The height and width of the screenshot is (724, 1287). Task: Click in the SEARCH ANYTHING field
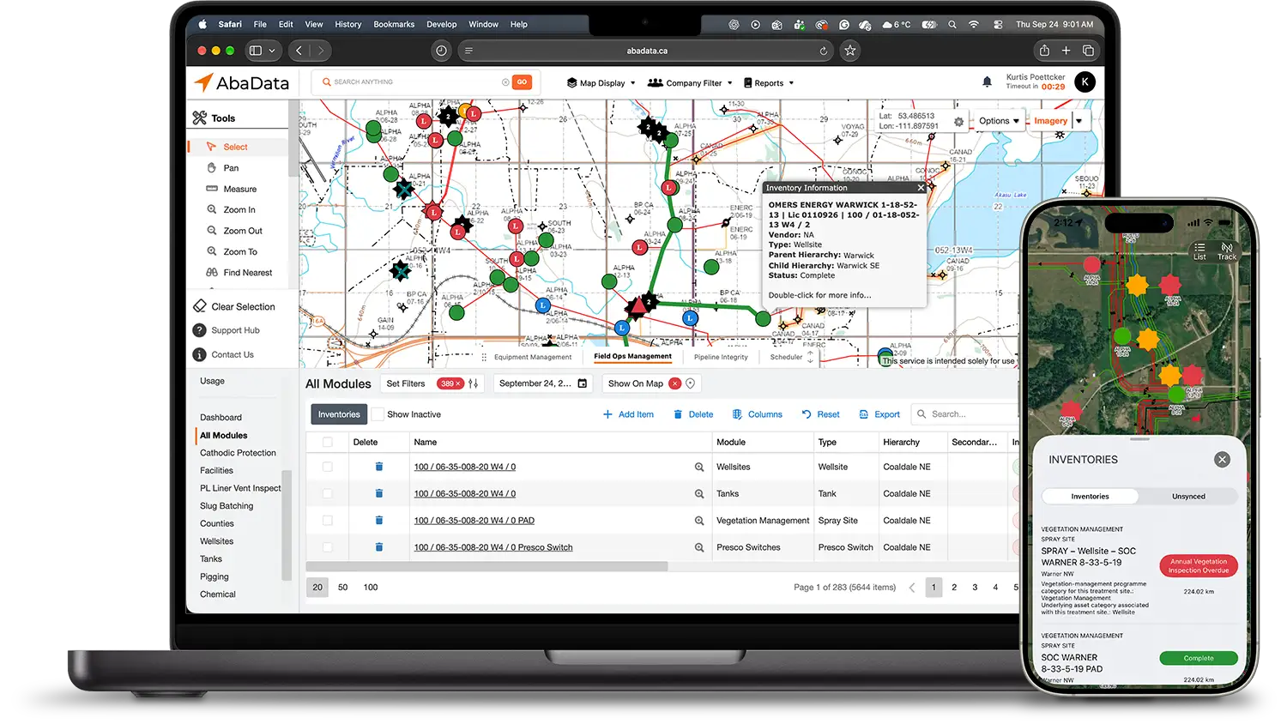pos(412,82)
